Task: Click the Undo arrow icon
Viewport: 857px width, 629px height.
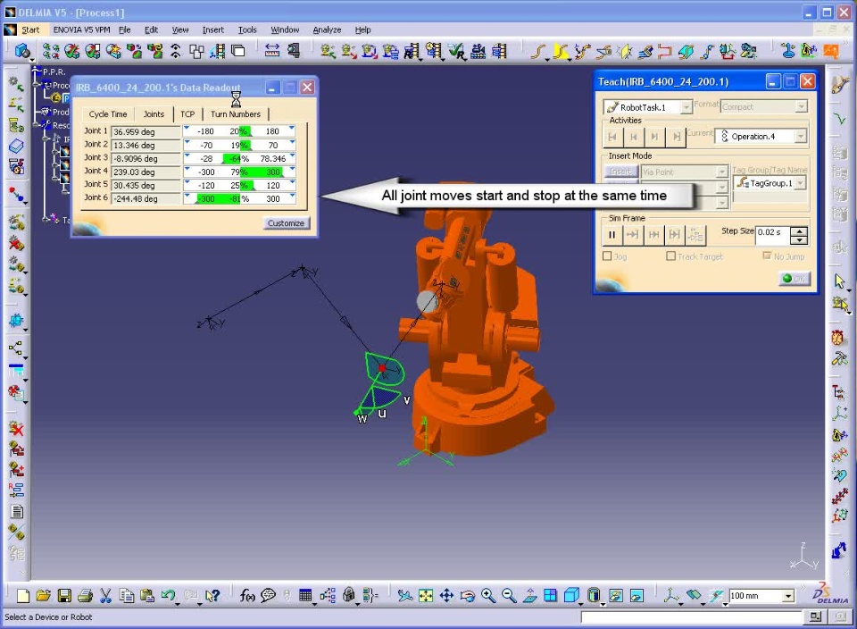Action: pyautogui.click(x=169, y=596)
